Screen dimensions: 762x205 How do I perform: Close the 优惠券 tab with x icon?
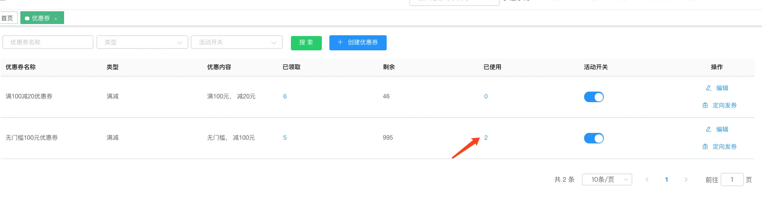click(x=56, y=19)
